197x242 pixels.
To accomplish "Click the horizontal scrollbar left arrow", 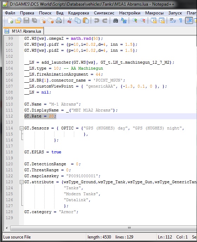I will (7, 228).
